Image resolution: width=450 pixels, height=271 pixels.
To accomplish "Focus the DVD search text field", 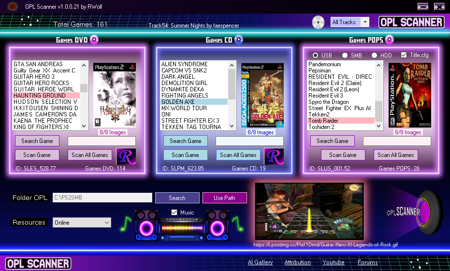I will [102, 141].
